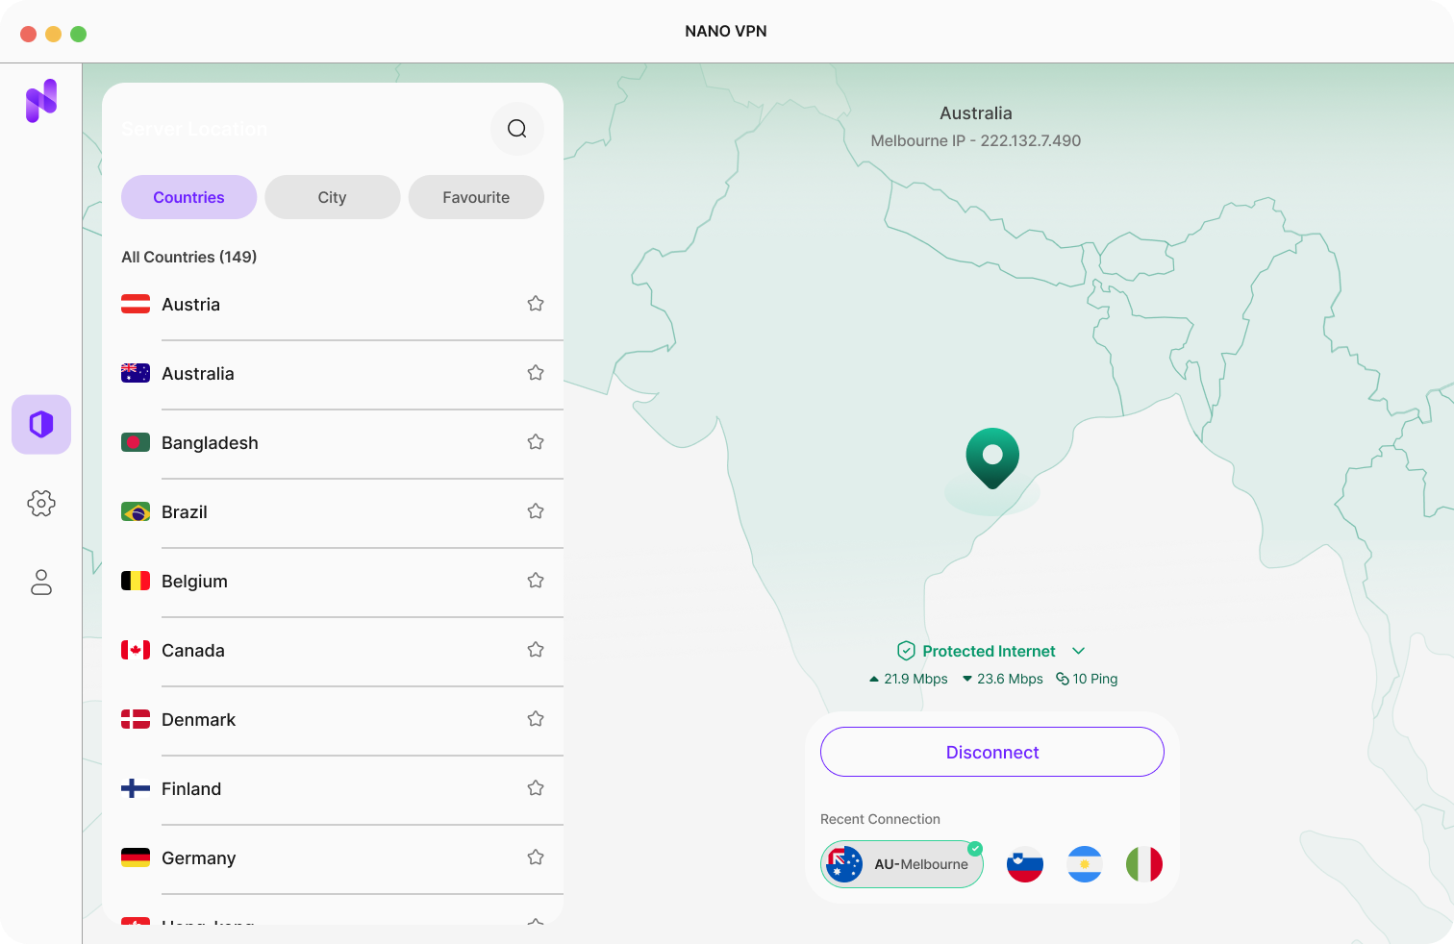Favourite Denmark with its star
This screenshot has width=1454, height=944.
pos(536,719)
